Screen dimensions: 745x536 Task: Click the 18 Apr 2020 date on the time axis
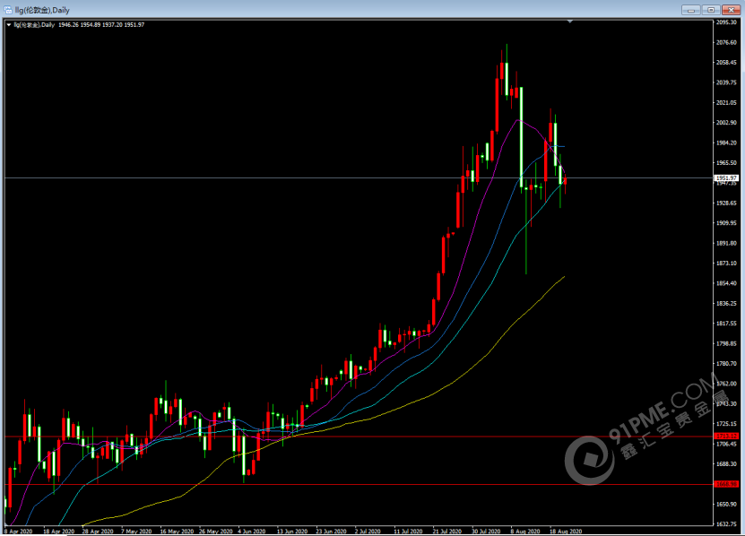59,532
